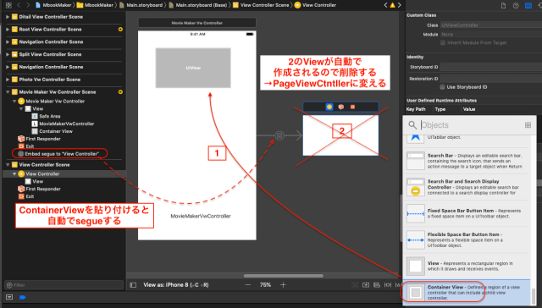Click the object library vertical scrollbar
542x308 pixels.
point(534,296)
